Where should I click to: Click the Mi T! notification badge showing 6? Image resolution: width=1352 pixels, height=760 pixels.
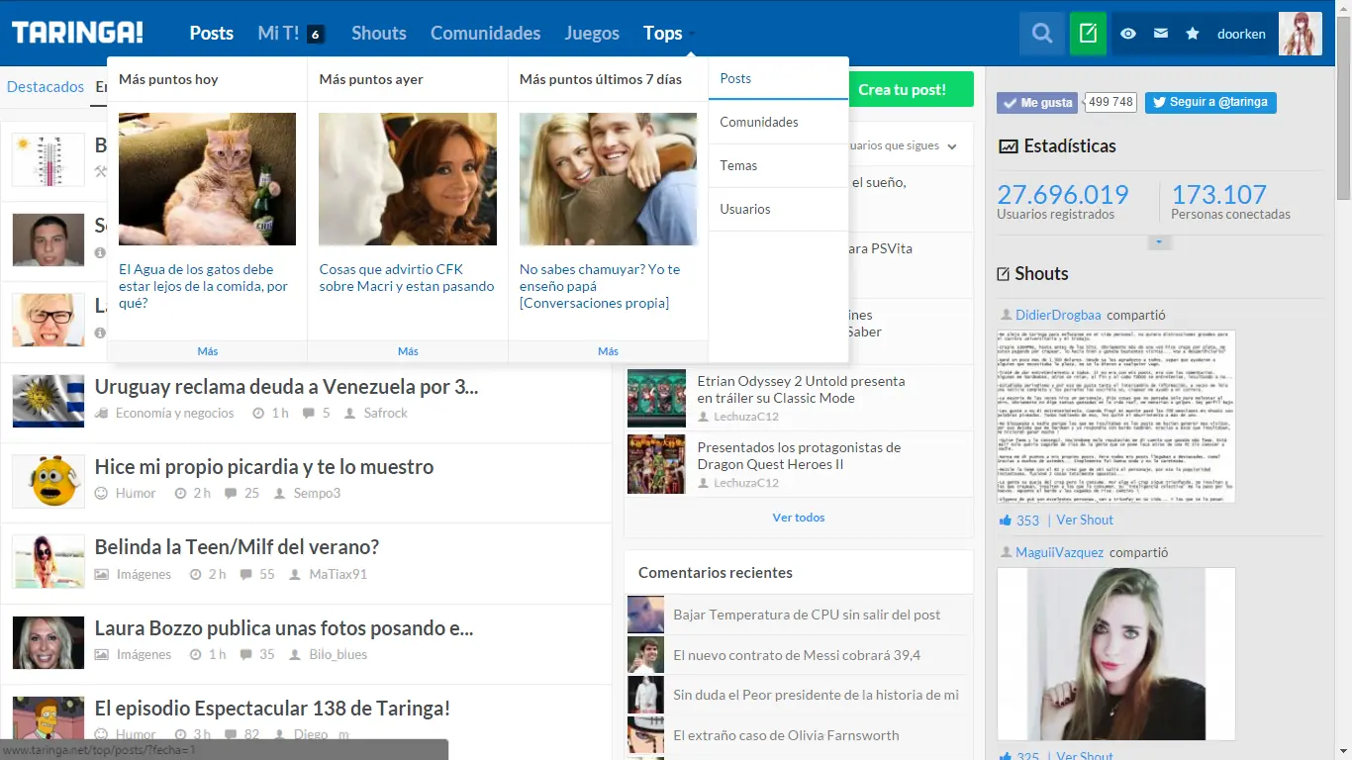point(316,34)
